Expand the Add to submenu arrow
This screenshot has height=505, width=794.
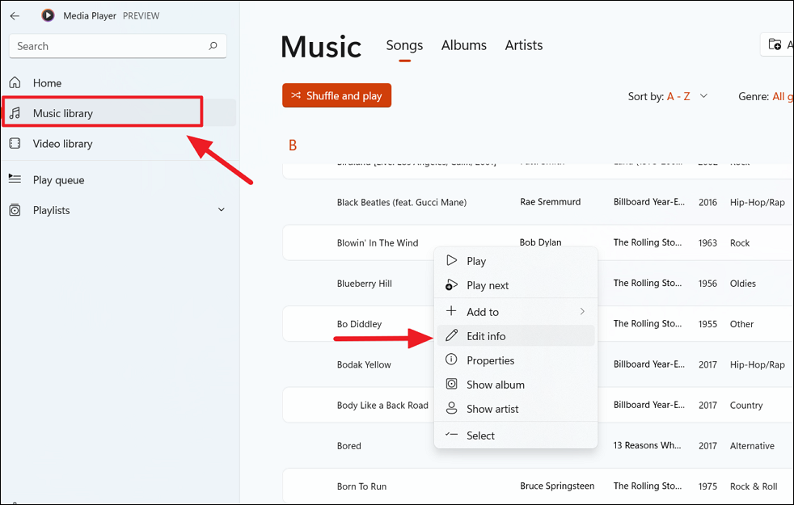[582, 312]
